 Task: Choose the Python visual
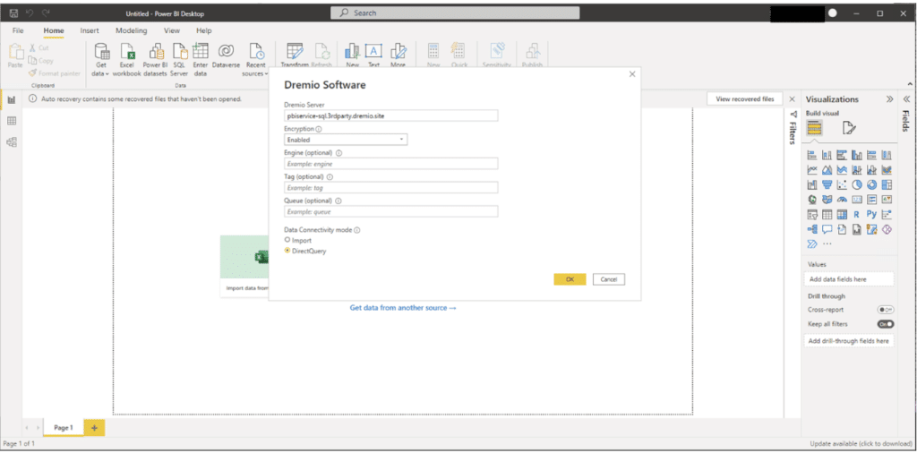pyautogui.click(x=872, y=215)
